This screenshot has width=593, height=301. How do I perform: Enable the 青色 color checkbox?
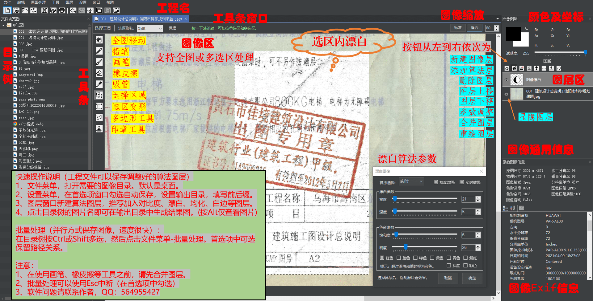click(448, 258)
